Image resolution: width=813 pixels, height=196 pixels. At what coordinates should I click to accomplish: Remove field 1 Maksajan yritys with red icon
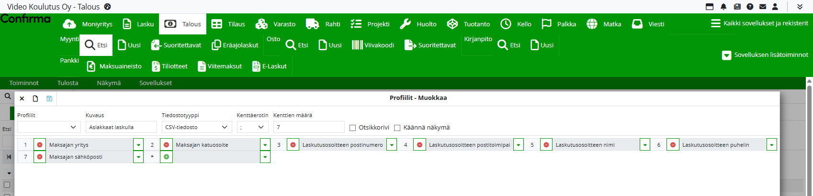point(40,145)
